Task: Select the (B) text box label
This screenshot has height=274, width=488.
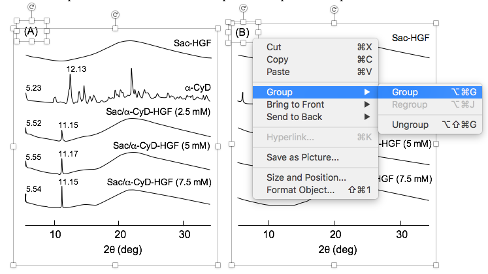Action: tap(242, 32)
